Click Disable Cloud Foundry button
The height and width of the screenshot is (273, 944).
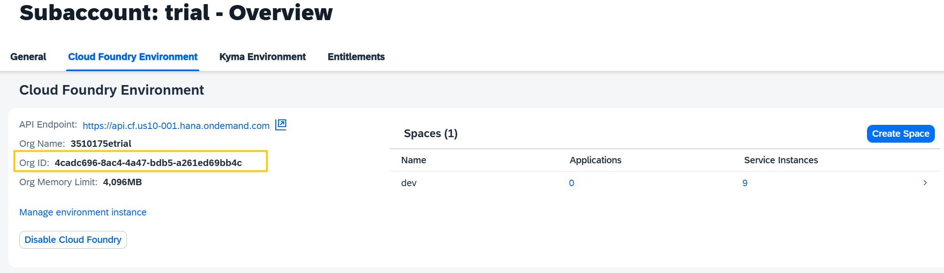point(73,240)
